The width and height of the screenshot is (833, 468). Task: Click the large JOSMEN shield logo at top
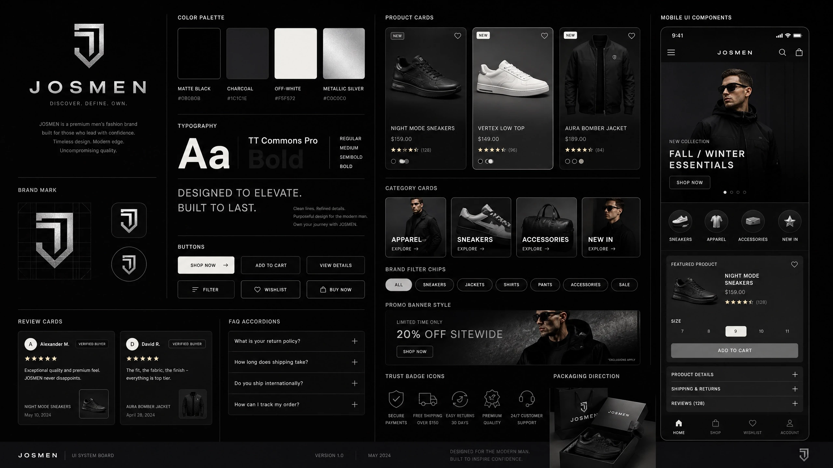coord(89,45)
